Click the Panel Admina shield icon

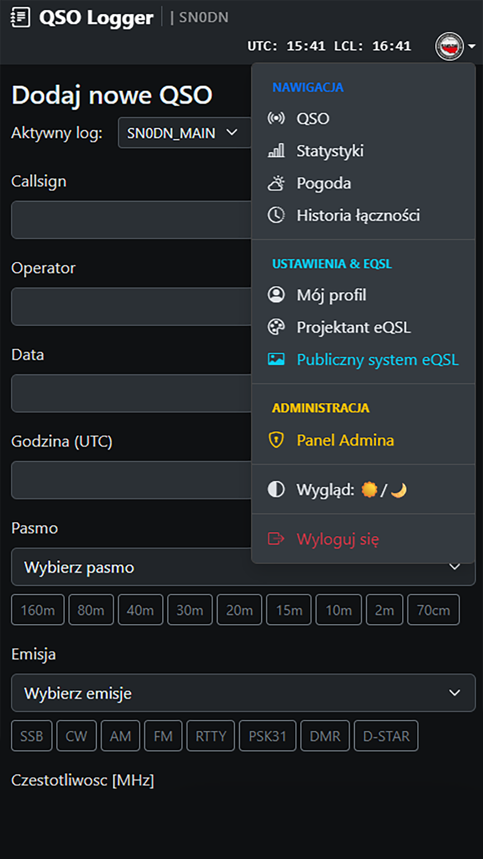(x=276, y=440)
